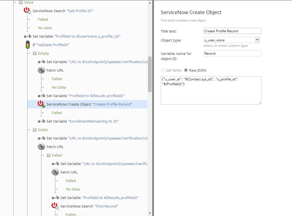292x216 pixels.
Task: Select "No Data" under the innermost nested Fetch URL
Action: coord(73,189)
